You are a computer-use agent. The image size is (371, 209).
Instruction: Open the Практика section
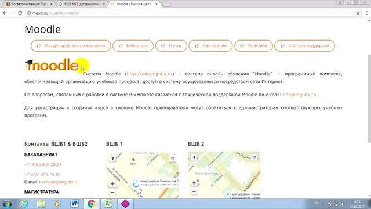pos(253,46)
